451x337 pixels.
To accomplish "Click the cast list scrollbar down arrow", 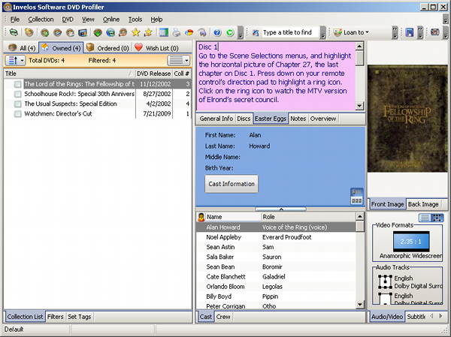I will click(x=359, y=305).
